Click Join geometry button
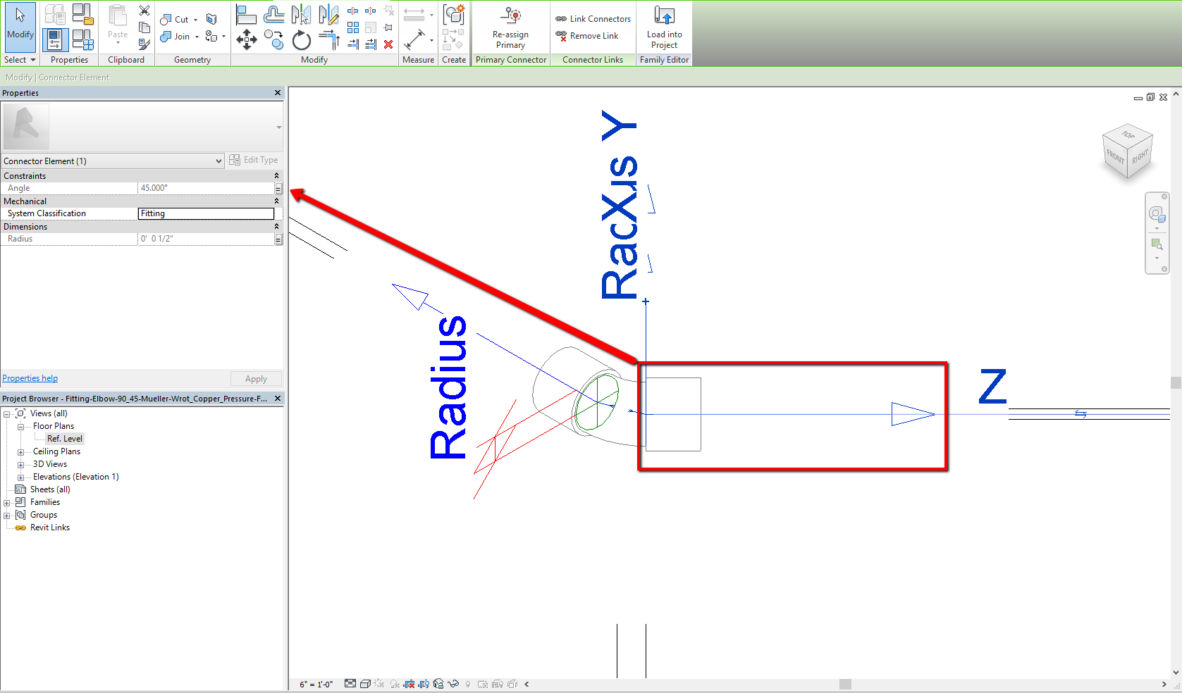 (x=176, y=37)
